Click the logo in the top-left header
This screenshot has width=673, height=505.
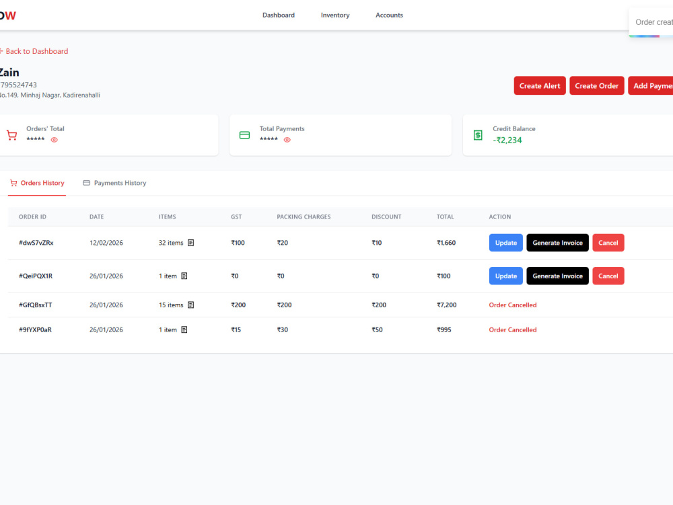pyautogui.click(x=7, y=15)
